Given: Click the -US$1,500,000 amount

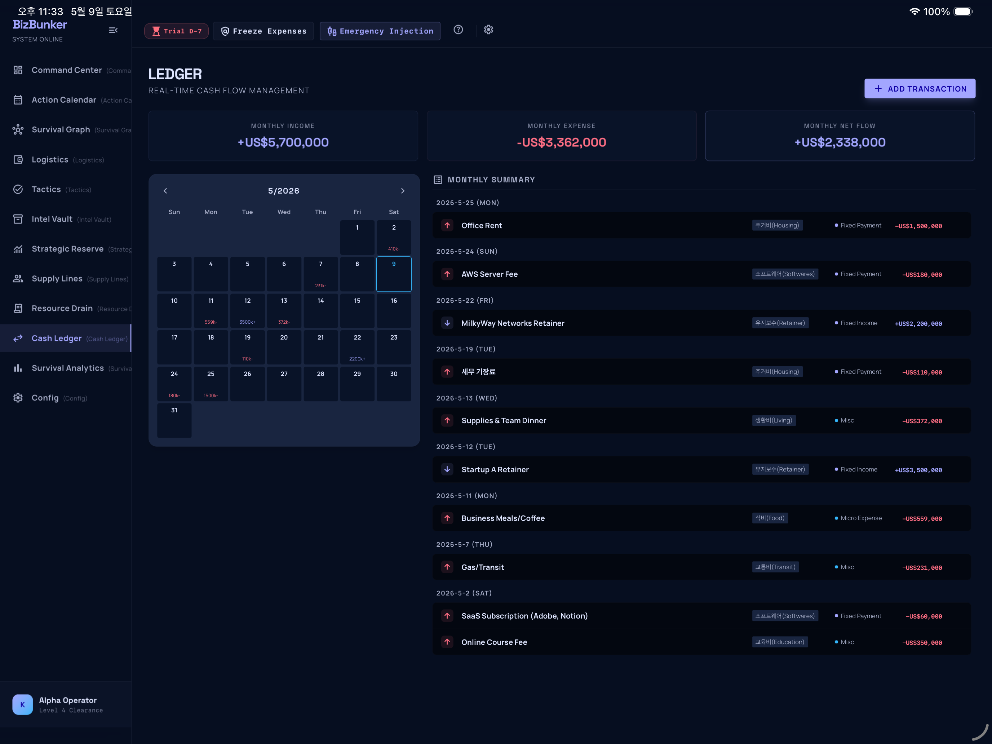Looking at the screenshot, I should pyautogui.click(x=918, y=226).
